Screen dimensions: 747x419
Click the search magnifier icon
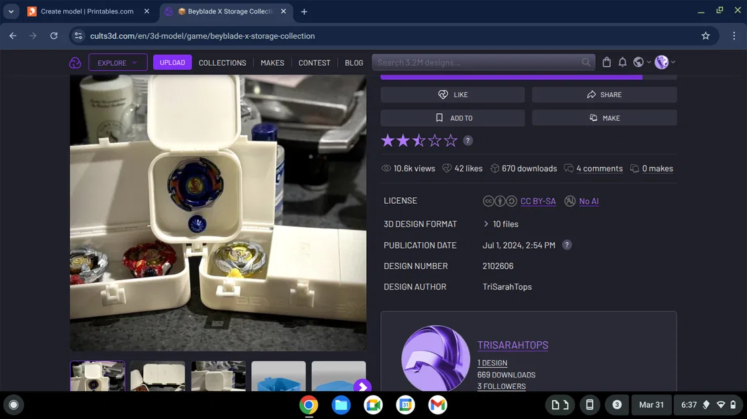586,62
